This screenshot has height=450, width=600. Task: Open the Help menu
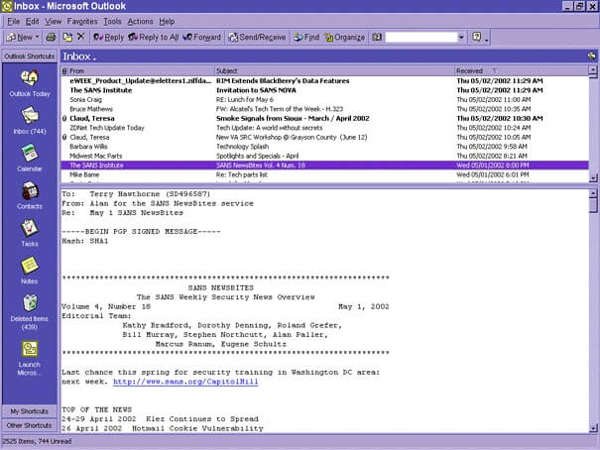pyautogui.click(x=167, y=22)
